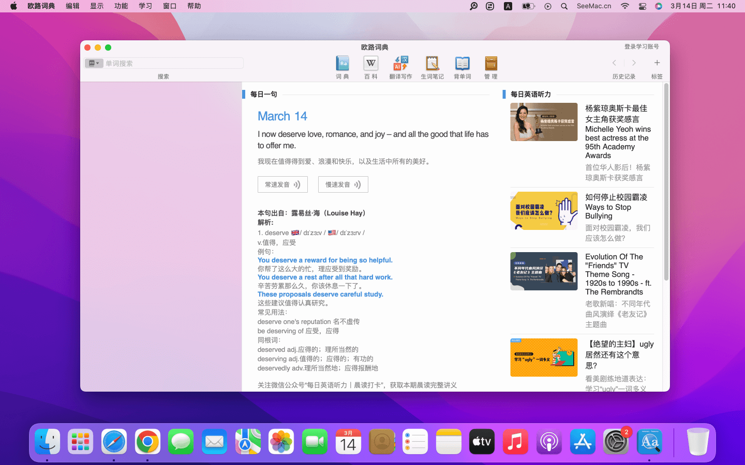Open the 功能 menu in menu bar
The width and height of the screenshot is (745, 465).
click(121, 6)
